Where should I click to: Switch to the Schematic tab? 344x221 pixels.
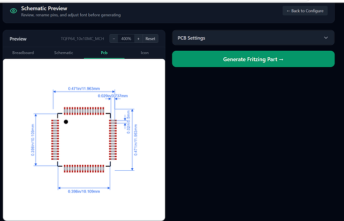coord(64,53)
